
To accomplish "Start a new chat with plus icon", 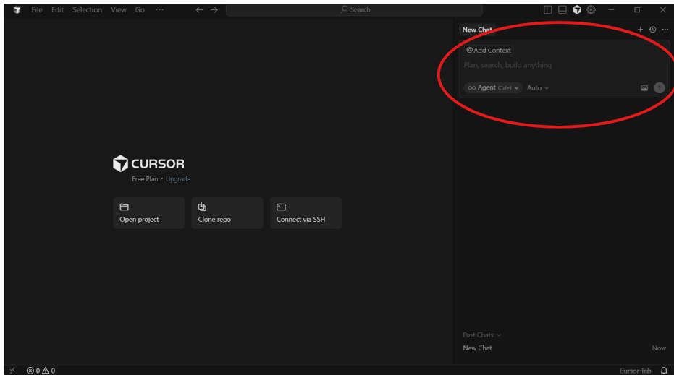I will 640,30.
